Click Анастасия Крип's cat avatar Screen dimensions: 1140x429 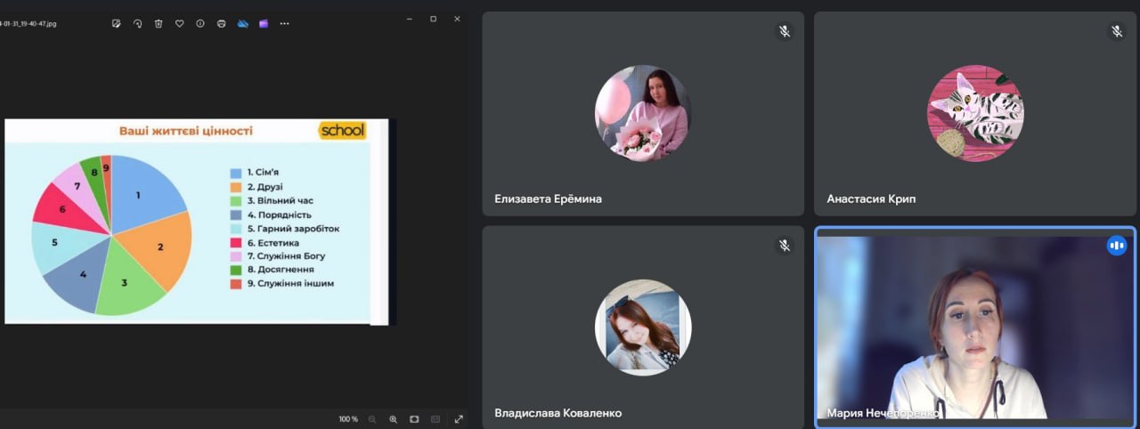coord(975,113)
